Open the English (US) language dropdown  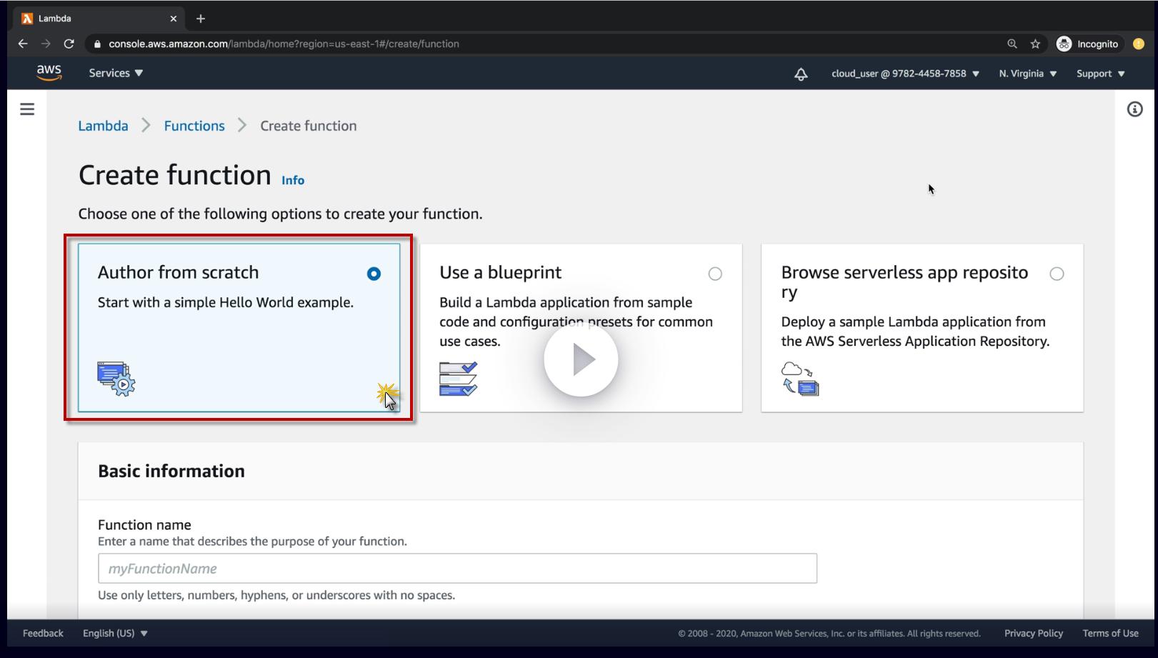click(115, 633)
